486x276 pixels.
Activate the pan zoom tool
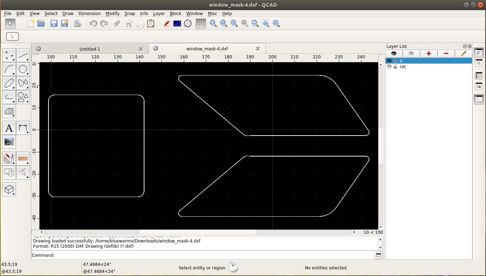(x=276, y=23)
